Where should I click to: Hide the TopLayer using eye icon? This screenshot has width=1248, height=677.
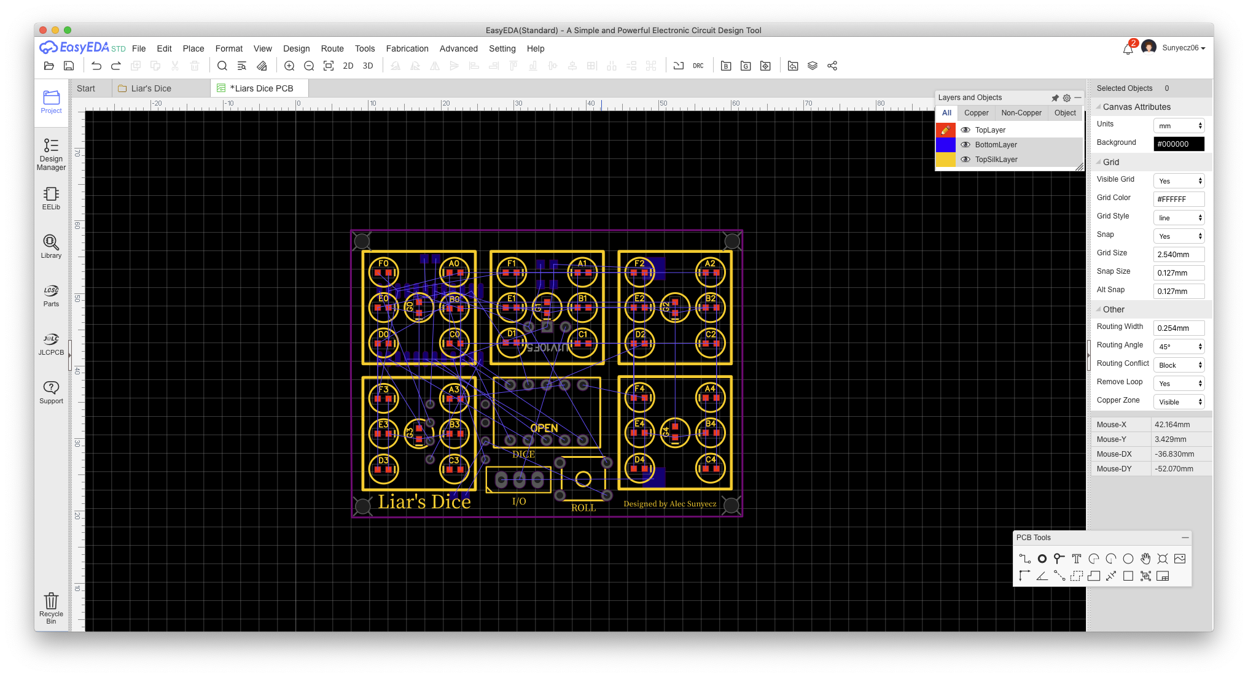click(x=965, y=130)
